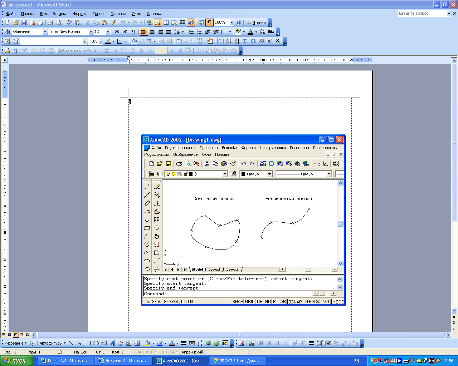Create a new blank document
The height and width of the screenshot is (366, 458).
(x=7, y=23)
